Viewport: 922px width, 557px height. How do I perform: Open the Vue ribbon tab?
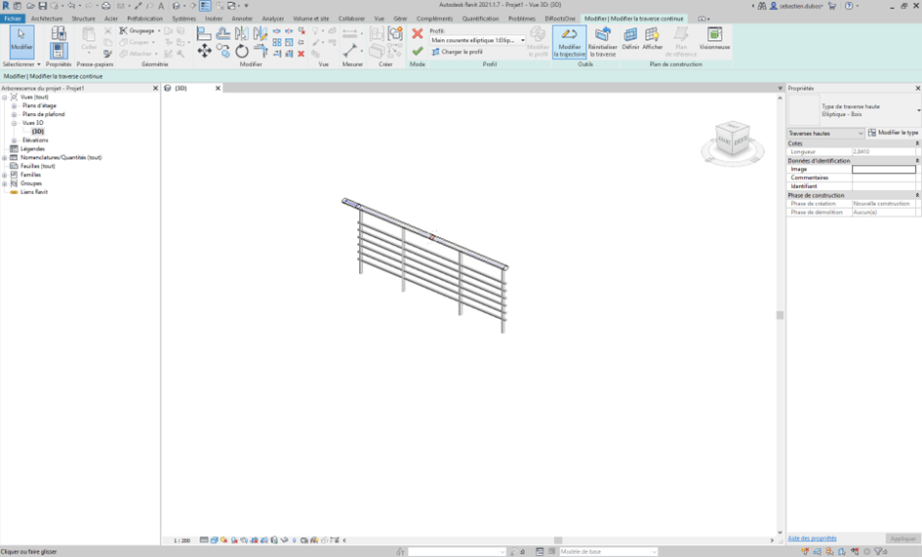coord(380,19)
